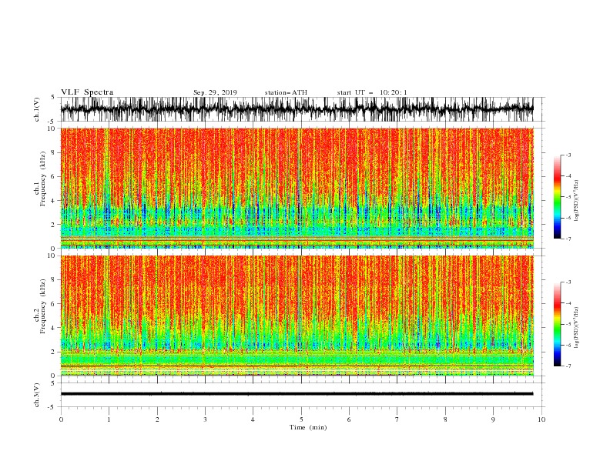Click the -5 tick on ch.3(V) axis
This screenshot has height=471, width=610.
[52, 407]
